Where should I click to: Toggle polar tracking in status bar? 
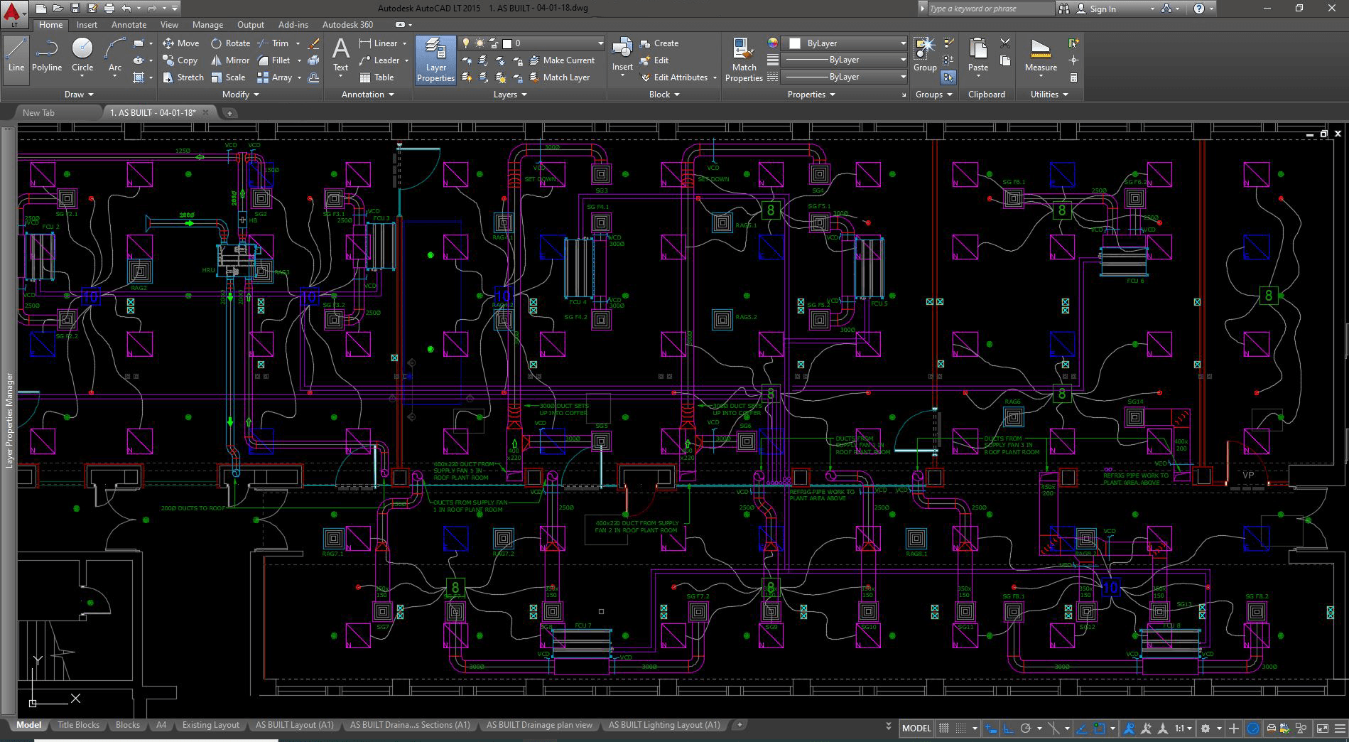click(x=1026, y=728)
